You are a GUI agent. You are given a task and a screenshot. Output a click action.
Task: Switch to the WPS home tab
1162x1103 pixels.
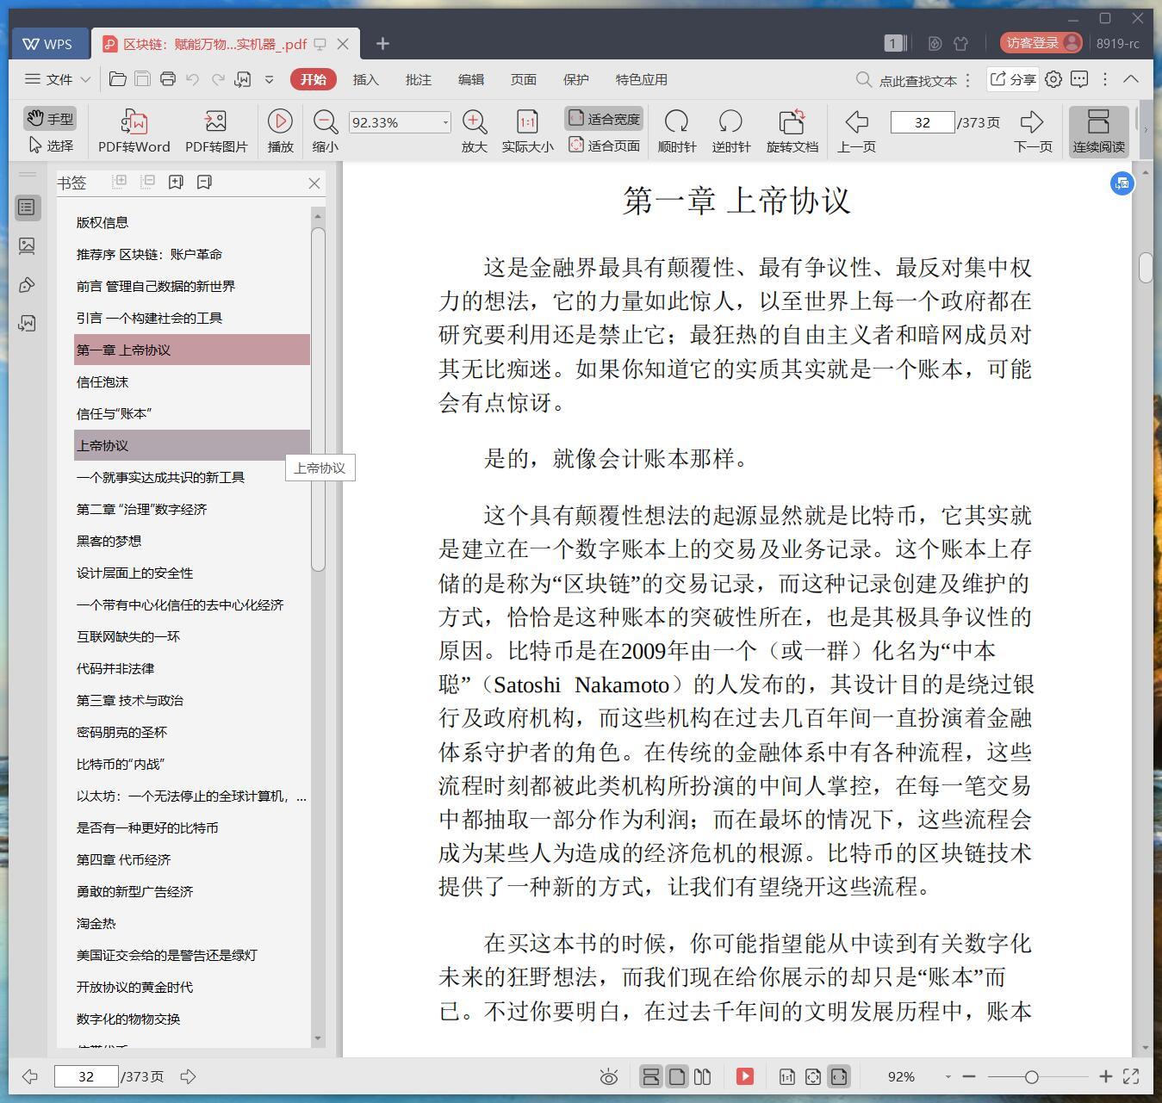click(49, 44)
